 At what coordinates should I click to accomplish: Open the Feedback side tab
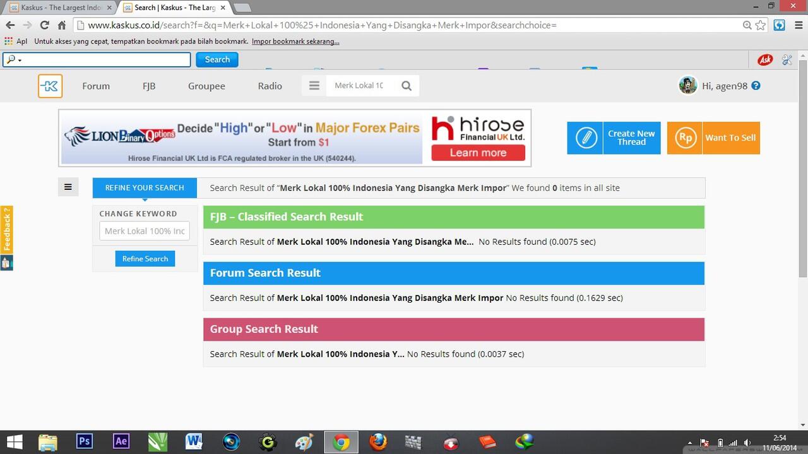click(x=6, y=230)
